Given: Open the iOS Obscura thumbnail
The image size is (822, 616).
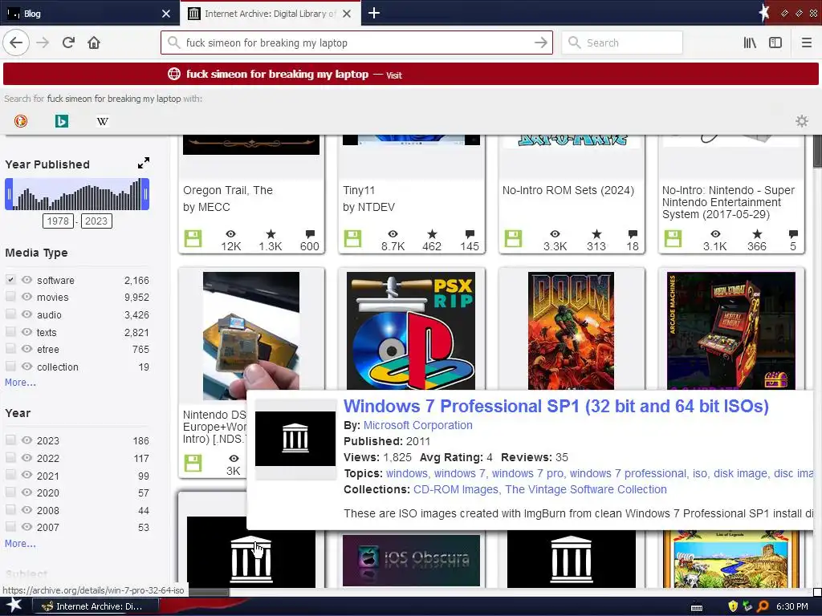Looking at the screenshot, I should (411, 560).
